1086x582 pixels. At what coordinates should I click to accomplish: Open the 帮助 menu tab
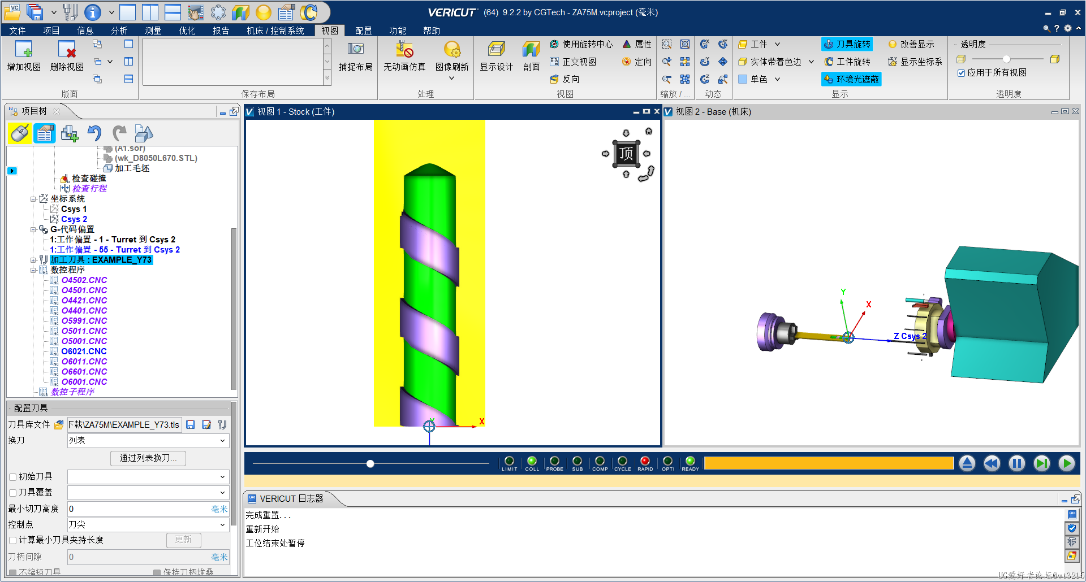click(432, 31)
